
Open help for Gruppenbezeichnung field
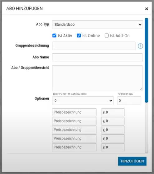[141, 46]
